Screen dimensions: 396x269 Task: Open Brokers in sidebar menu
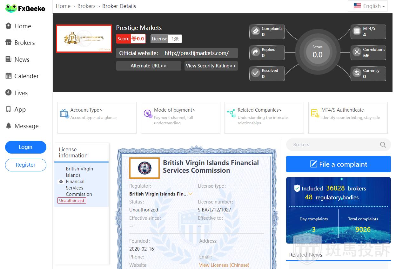[x=24, y=43]
